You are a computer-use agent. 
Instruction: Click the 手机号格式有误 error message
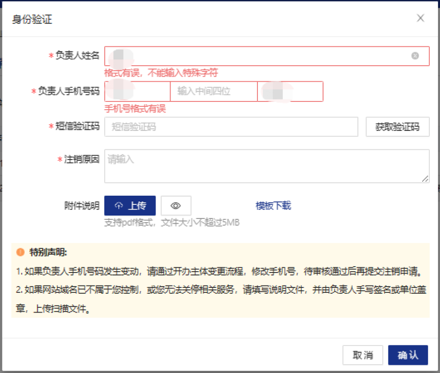click(135, 109)
